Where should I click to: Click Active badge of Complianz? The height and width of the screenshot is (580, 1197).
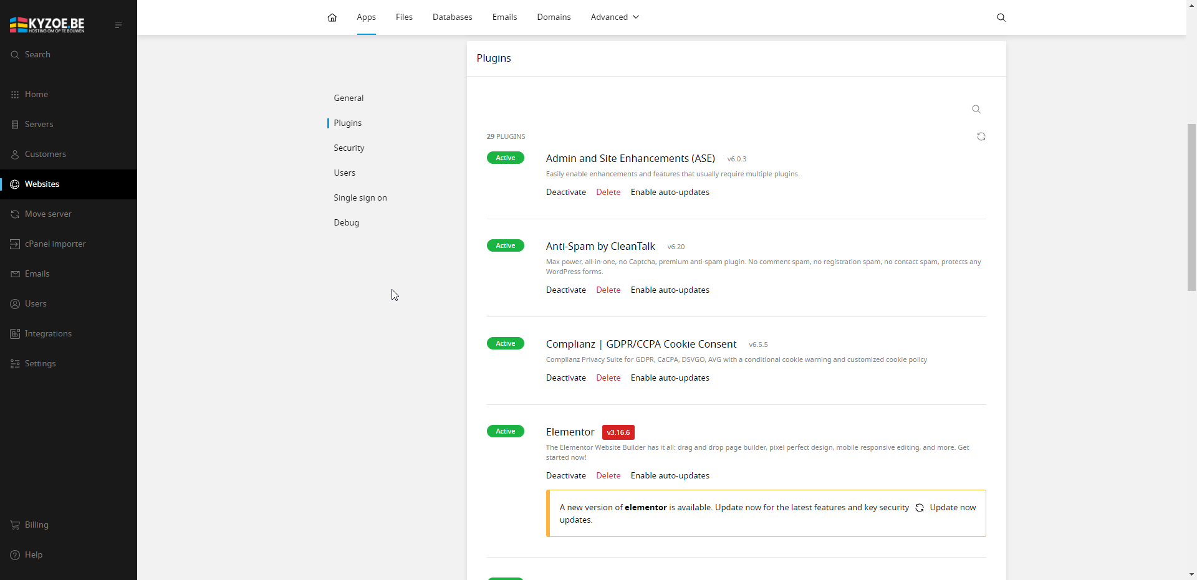(506, 343)
